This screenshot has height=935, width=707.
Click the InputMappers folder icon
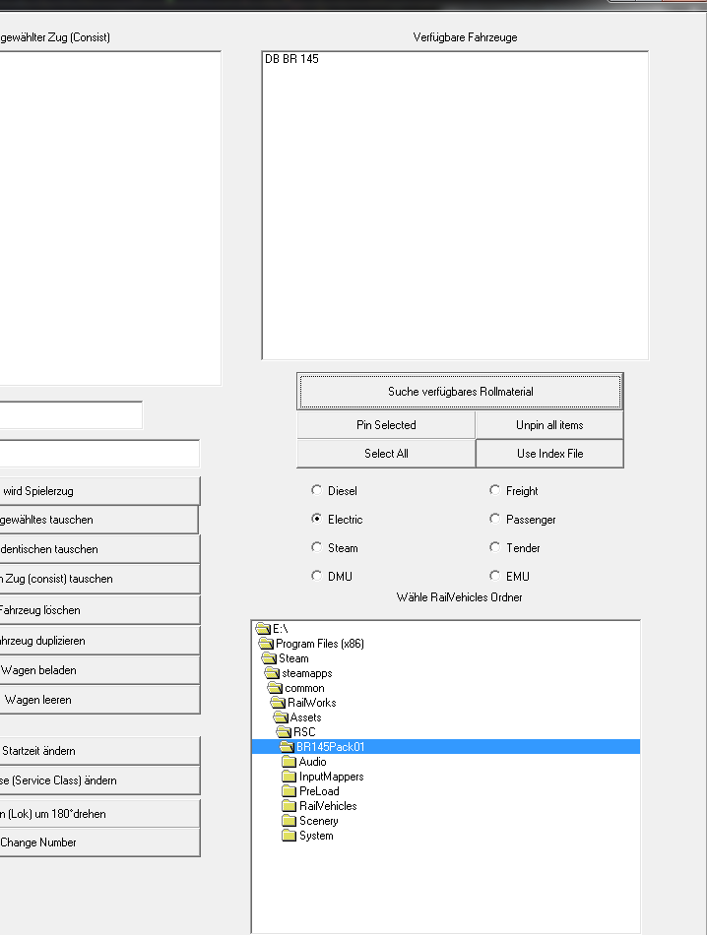pos(289,777)
